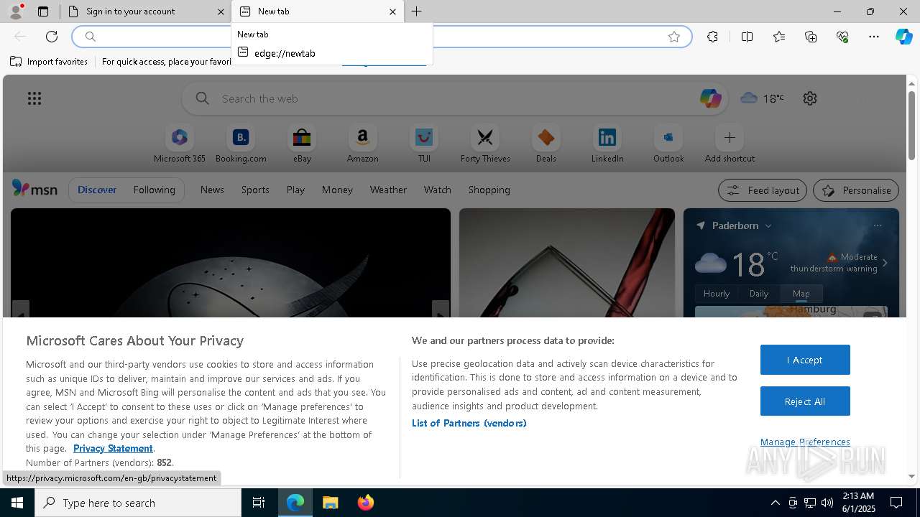This screenshot has width=920, height=517.
Task: Open Manage Preferences link
Action: click(805, 442)
